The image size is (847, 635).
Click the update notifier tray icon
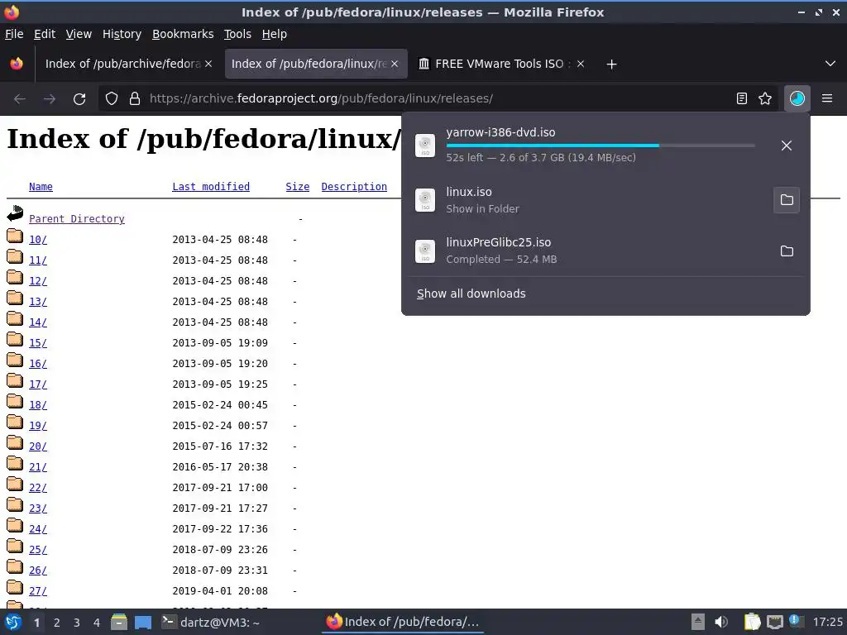point(797,622)
